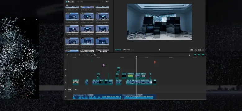Viewport: 242px width, 111px height.
Task: Select the Split clip tool
Action: (x=75, y=55)
